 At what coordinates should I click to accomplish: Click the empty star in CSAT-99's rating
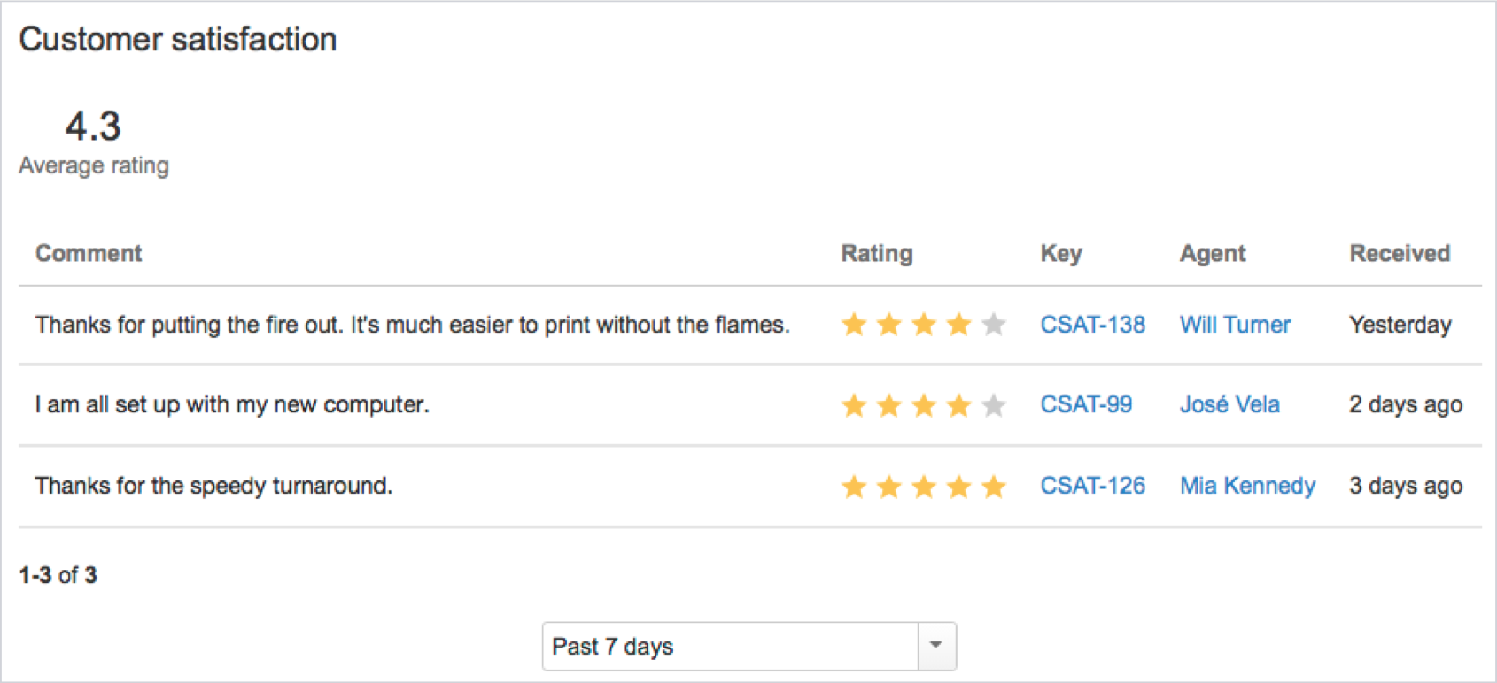pyautogui.click(x=994, y=404)
